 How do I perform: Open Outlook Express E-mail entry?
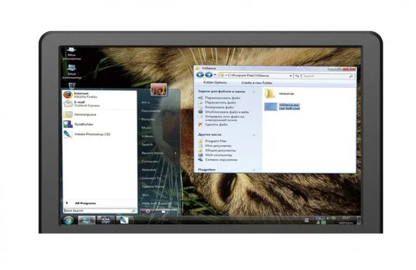[x=99, y=103]
